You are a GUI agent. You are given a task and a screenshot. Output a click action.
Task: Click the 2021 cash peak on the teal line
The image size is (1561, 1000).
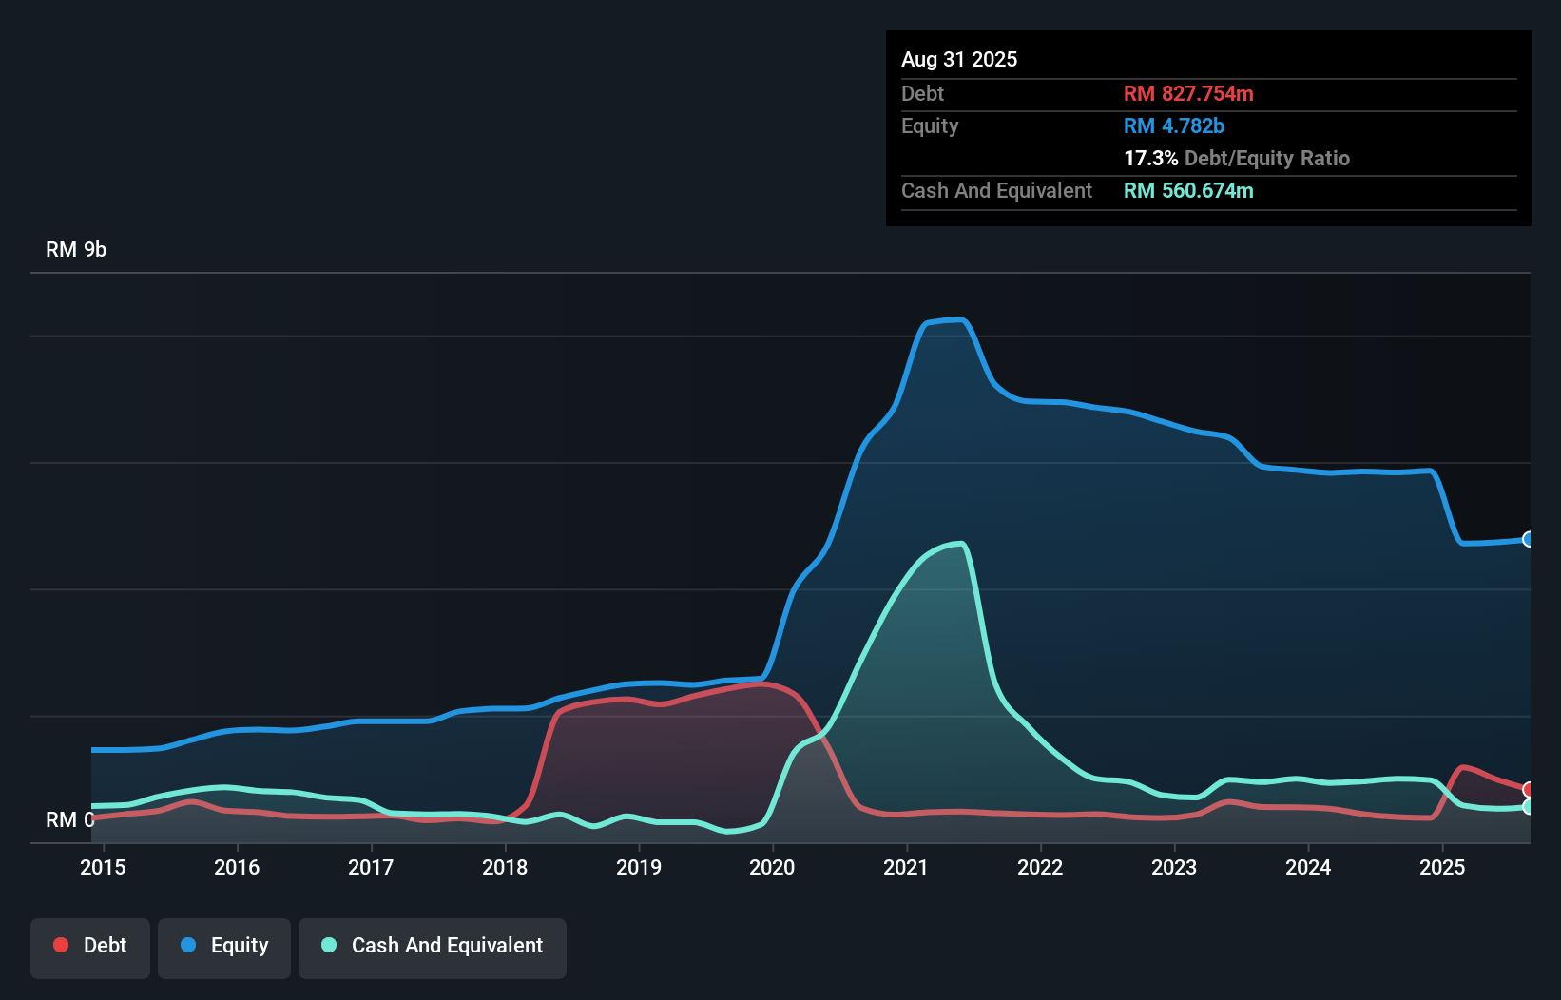click(960, 544)
